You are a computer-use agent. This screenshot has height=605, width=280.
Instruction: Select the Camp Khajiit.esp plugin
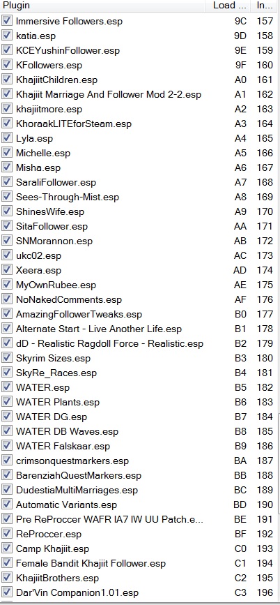139,549
